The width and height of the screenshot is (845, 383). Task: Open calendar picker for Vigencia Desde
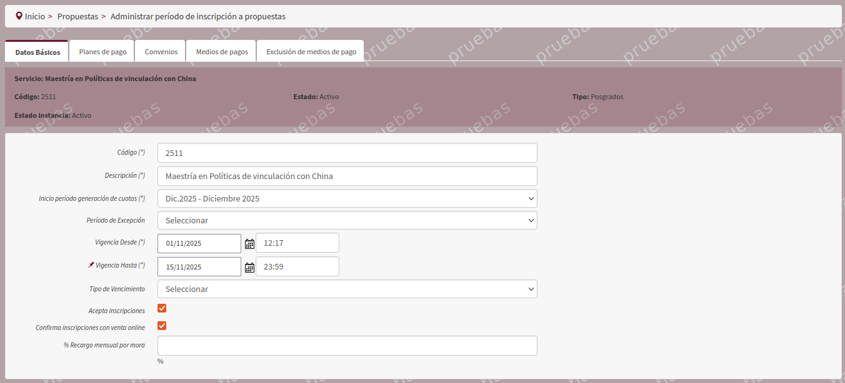click(x=249, y=244)
